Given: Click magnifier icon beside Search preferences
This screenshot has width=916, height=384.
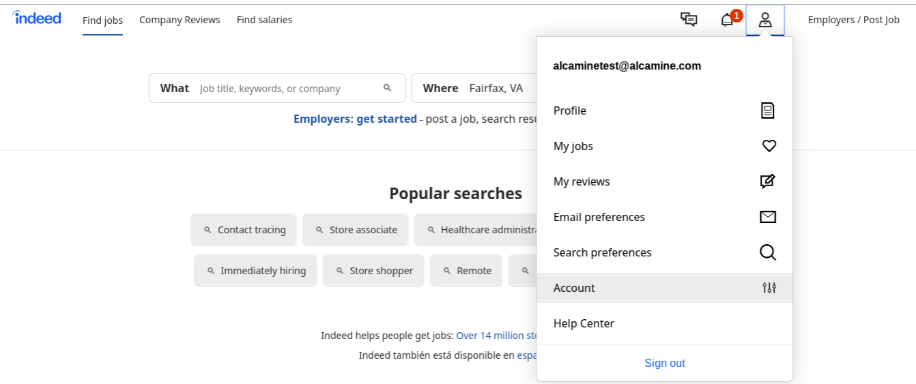Looking at the screenshot, I should [768, 252].
